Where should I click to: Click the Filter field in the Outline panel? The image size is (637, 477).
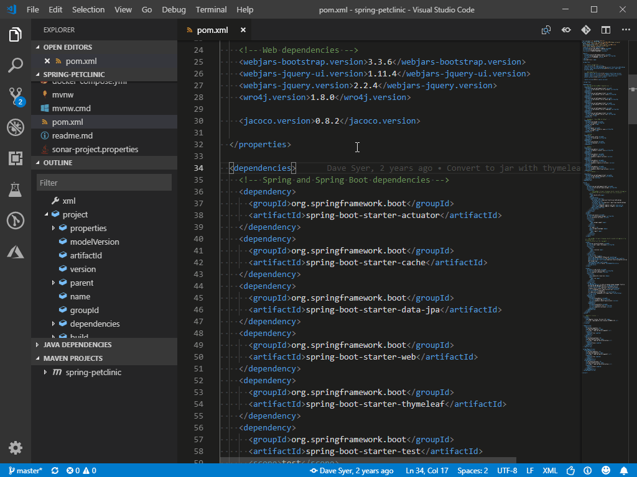104,182
